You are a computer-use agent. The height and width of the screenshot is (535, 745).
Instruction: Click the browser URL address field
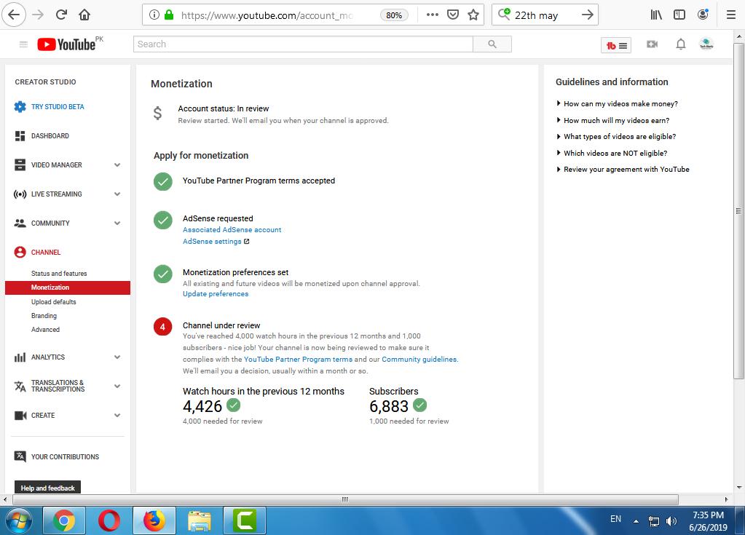266,15
